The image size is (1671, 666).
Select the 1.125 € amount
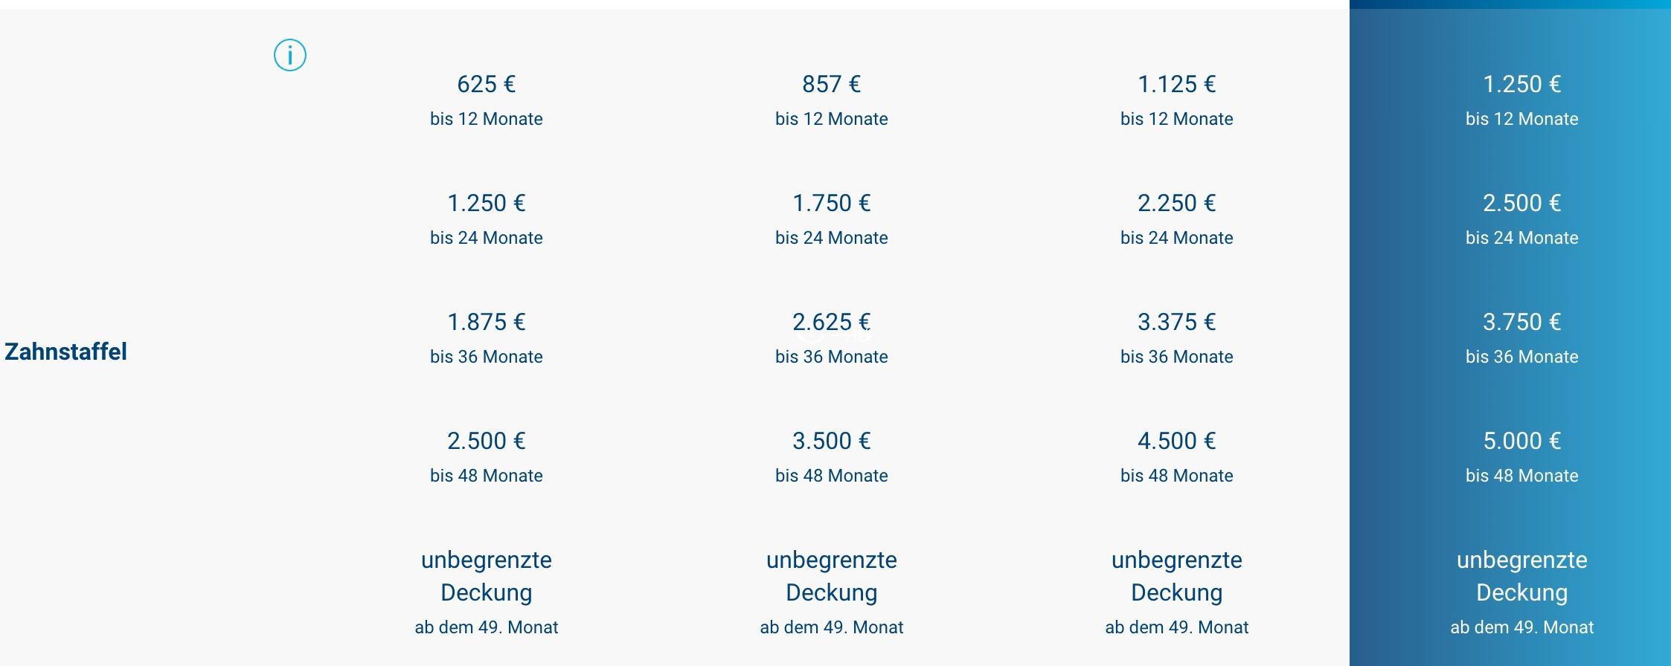pos(1177,84)
